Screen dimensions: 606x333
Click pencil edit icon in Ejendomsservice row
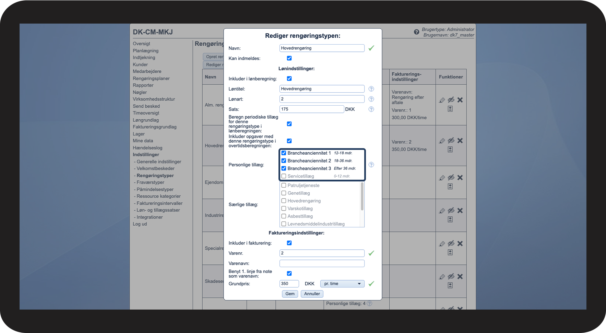click(442, 178)
